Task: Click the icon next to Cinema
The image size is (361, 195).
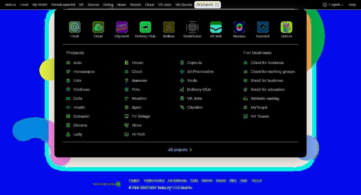Action: point(68,125)
